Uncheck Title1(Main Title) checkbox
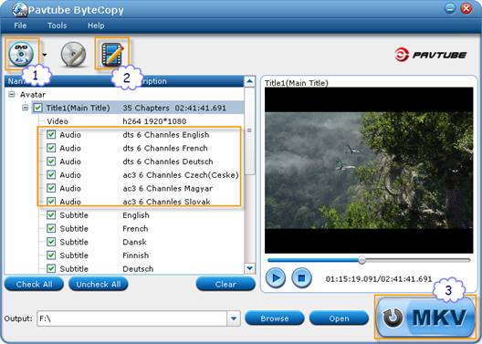 pos(37,108)
